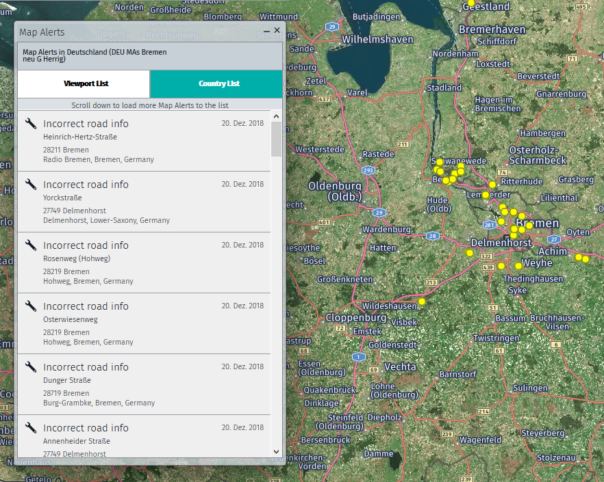The height and width of the screenshot is (482, 604).
Task: Click the Oldenburg (Oldb.) city label
Action: [334, 191]
